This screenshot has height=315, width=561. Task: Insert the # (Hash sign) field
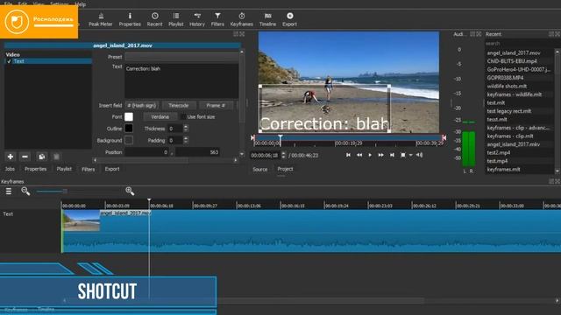pyautogui.click(x=142, y=105)
